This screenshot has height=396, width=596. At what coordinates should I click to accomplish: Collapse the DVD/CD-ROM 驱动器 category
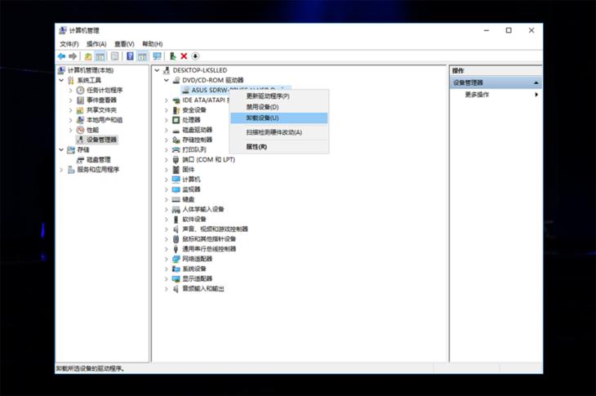(x=167, y=80)
